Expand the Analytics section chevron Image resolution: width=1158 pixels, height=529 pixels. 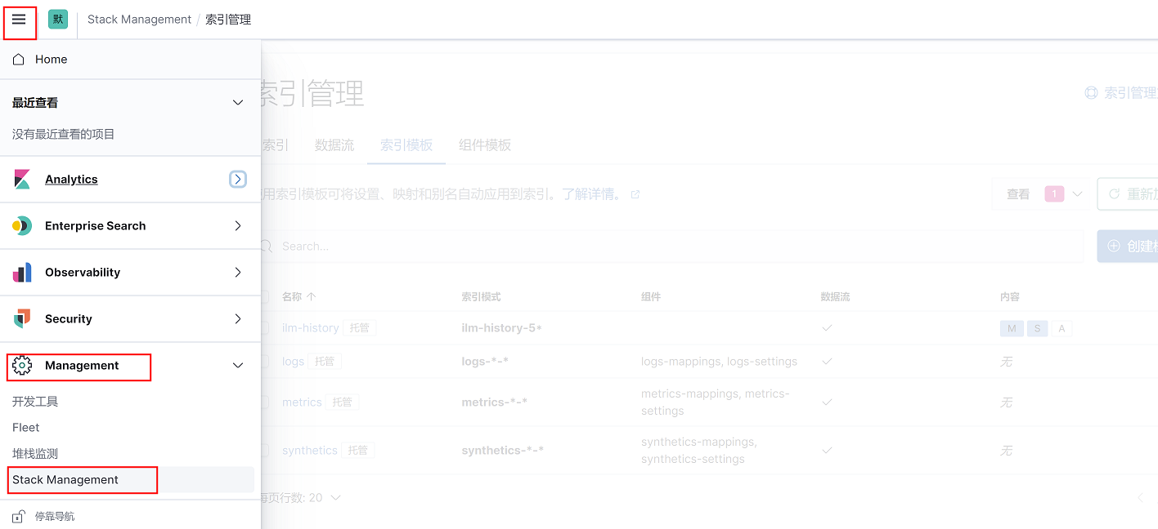(x=238, y=180)
